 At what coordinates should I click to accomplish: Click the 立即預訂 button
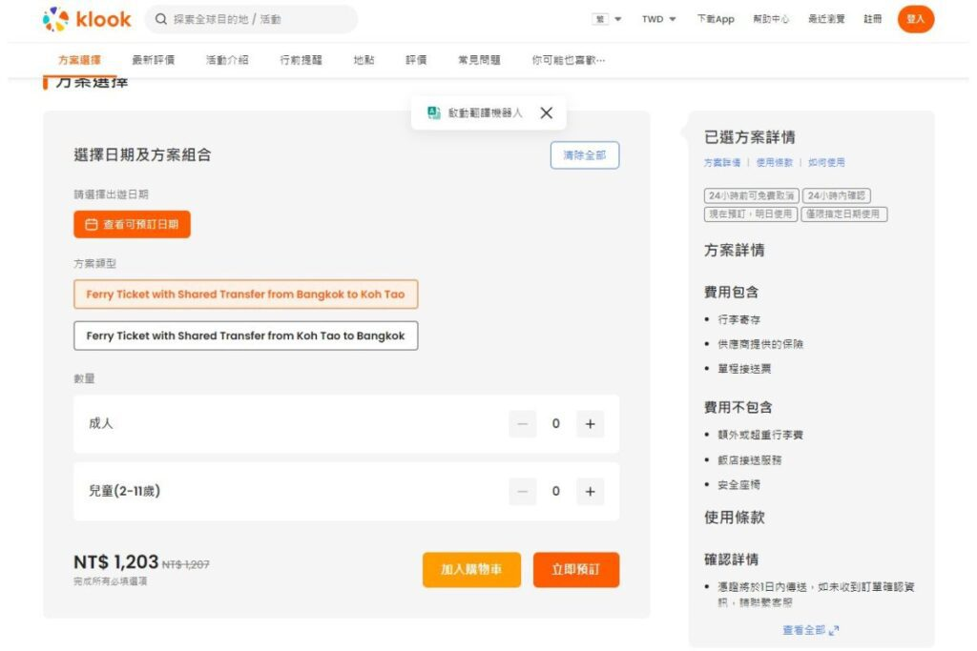575,569
